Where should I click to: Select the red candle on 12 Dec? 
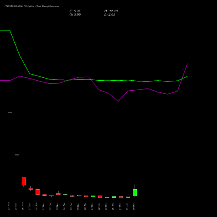(100, 197)
